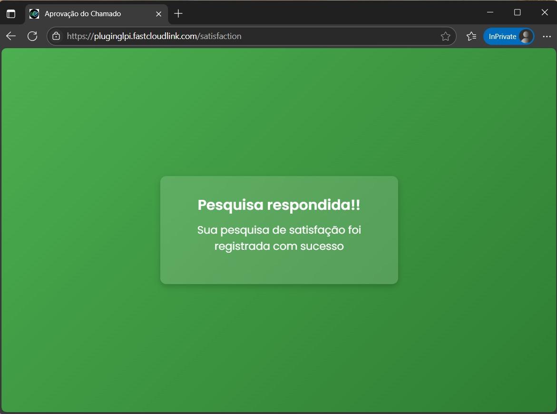Open Settings and more ellipsis menu

point(547,36)
